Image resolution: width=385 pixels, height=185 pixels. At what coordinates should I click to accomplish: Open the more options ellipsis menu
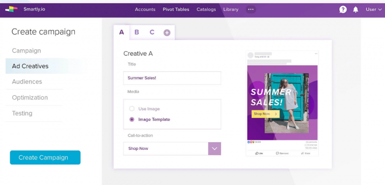tap(251, 10)
